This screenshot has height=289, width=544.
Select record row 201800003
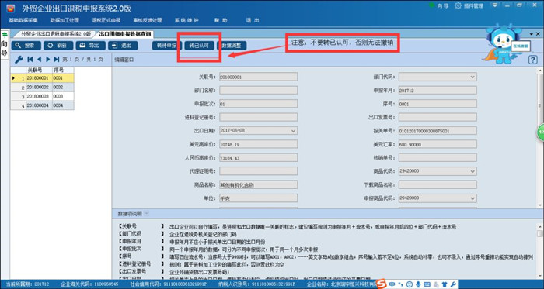(x=42, y=96)
